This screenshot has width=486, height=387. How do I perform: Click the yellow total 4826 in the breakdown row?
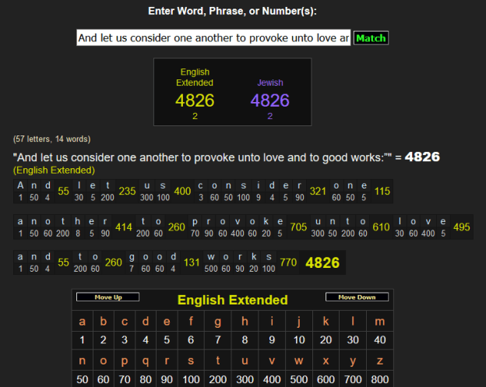pyautogui.click(x=322, y=263)
